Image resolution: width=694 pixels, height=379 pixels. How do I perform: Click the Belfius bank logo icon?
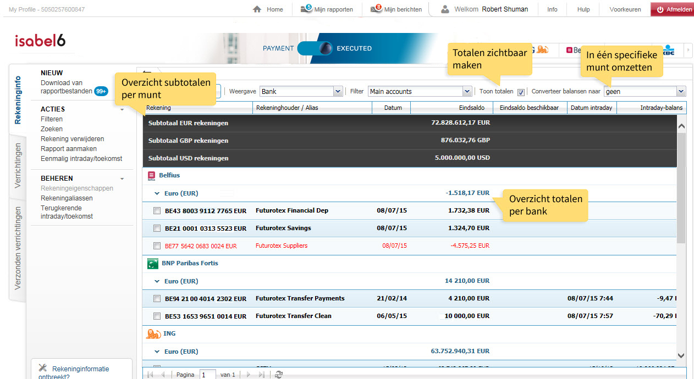pos(152,176)
